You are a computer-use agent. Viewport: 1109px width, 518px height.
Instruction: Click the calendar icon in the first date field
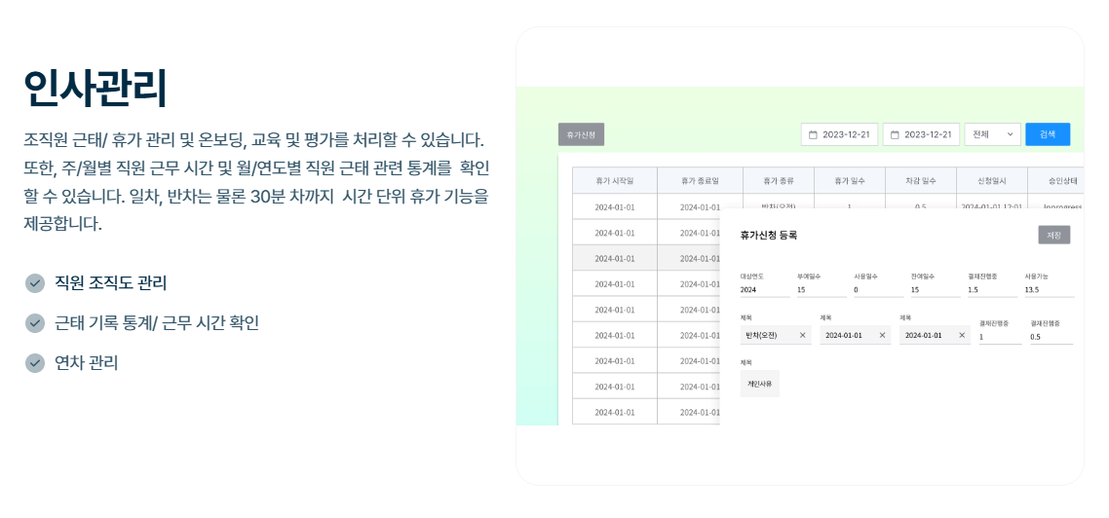(812, 134)
